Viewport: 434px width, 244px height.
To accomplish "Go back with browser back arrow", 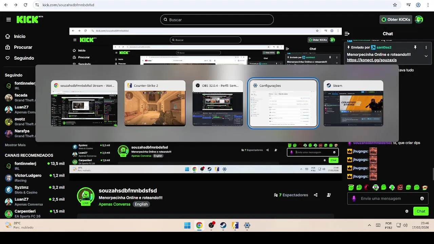I will [6, 5].
